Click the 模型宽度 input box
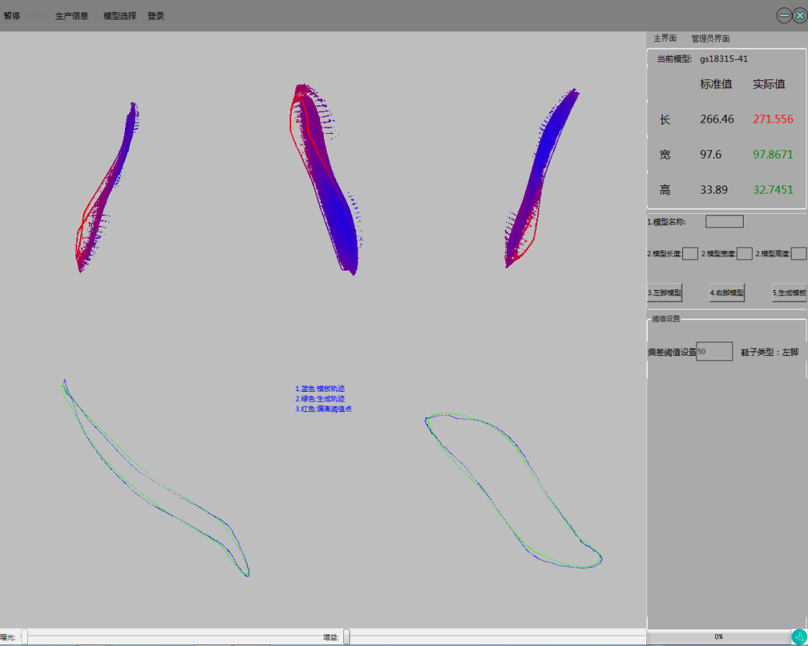 pos(744,253)
